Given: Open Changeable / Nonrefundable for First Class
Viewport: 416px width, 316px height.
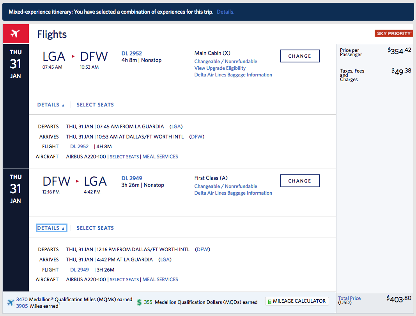Looking at the screenshot, I should pyautogui.click(x=226, y=186).
